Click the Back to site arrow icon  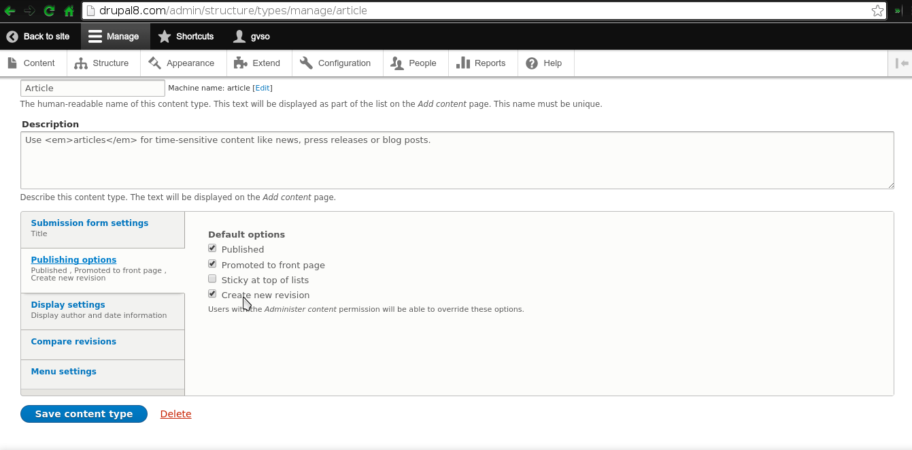click(x=12, y=36)
